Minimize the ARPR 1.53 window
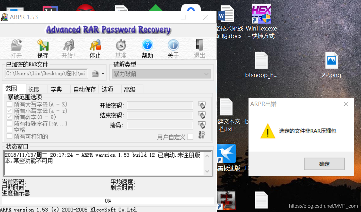The height and width of the screenshot is (212, 361). click(x=161, y=17)
